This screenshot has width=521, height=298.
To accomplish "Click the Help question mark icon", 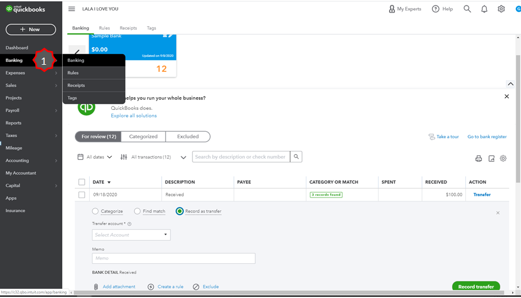I will click(435, 9).
